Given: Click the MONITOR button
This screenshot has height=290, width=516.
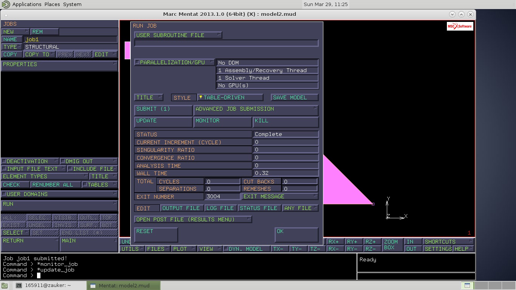Looking at the screenshot, I should 223,122.
